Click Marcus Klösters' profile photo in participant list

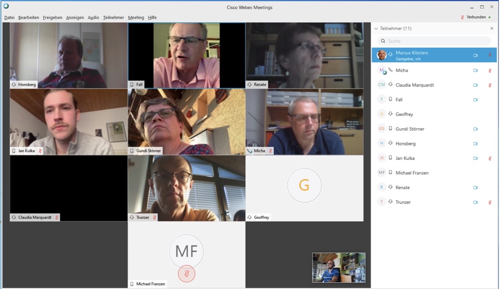point(381,55)
